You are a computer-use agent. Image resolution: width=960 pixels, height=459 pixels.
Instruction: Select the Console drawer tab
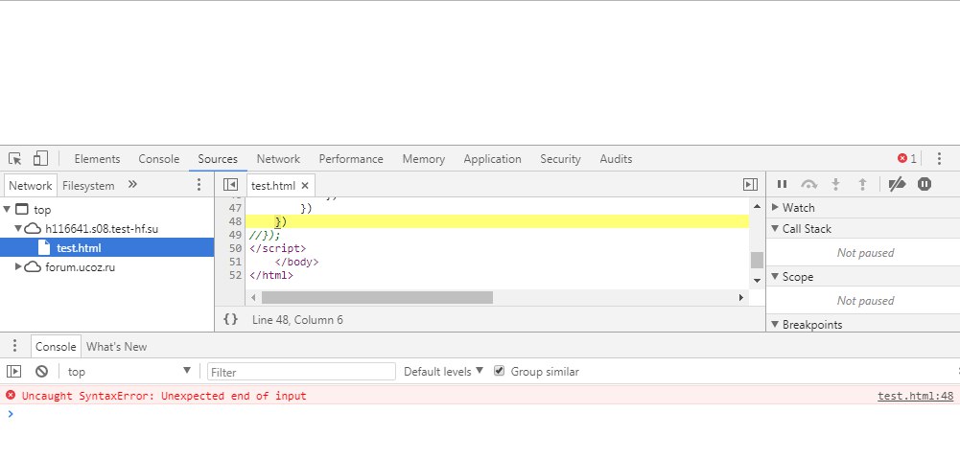(55, 346)
